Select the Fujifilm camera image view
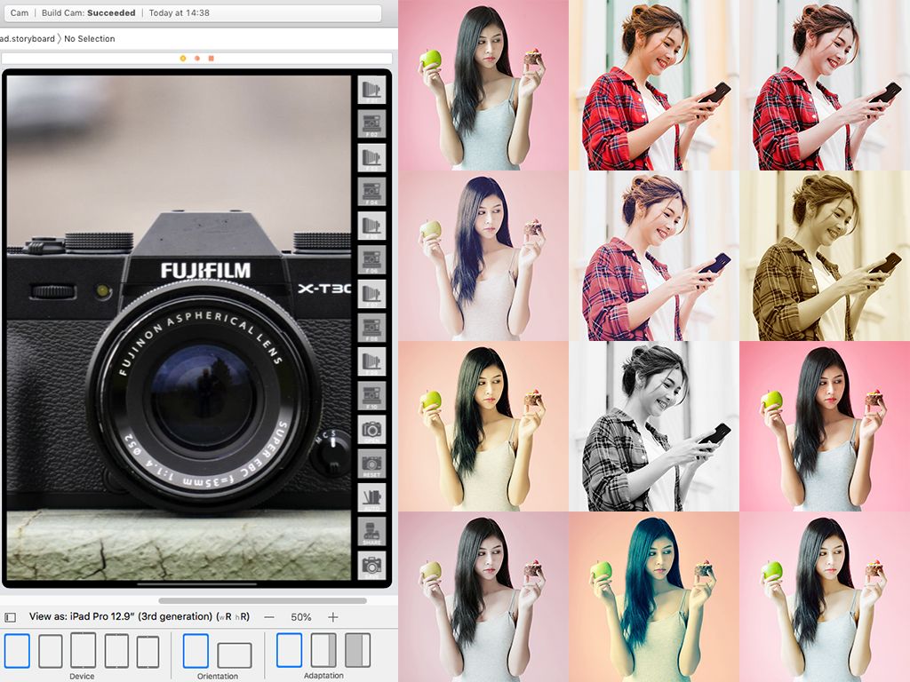Screen dimensions: 910x682 point(179,328)
